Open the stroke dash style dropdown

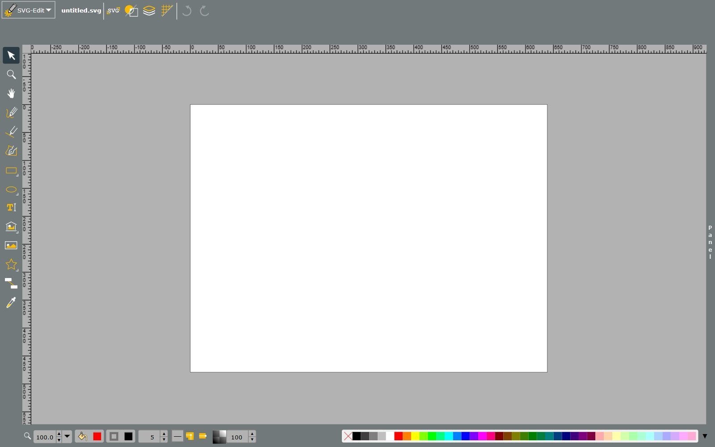[177, 436]
